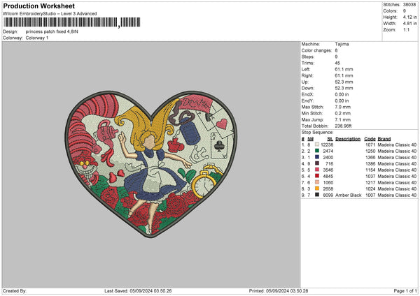Select stitch count 3546 in stop 5
The image size is (420, 296).
(x=328, y=170)
